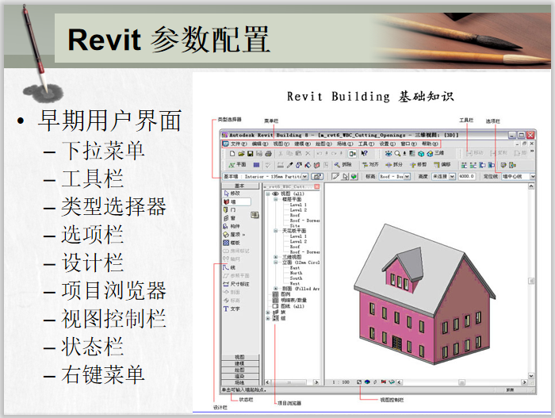Select the 楼板 (Floor) tool
Viewport: 555px width, 418px height.
coord(235,242)
